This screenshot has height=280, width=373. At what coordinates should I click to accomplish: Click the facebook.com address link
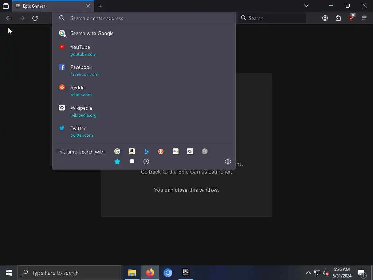point(84,74)
